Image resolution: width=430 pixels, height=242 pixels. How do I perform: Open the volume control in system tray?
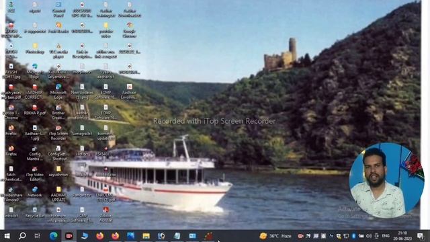coord(369,236)
